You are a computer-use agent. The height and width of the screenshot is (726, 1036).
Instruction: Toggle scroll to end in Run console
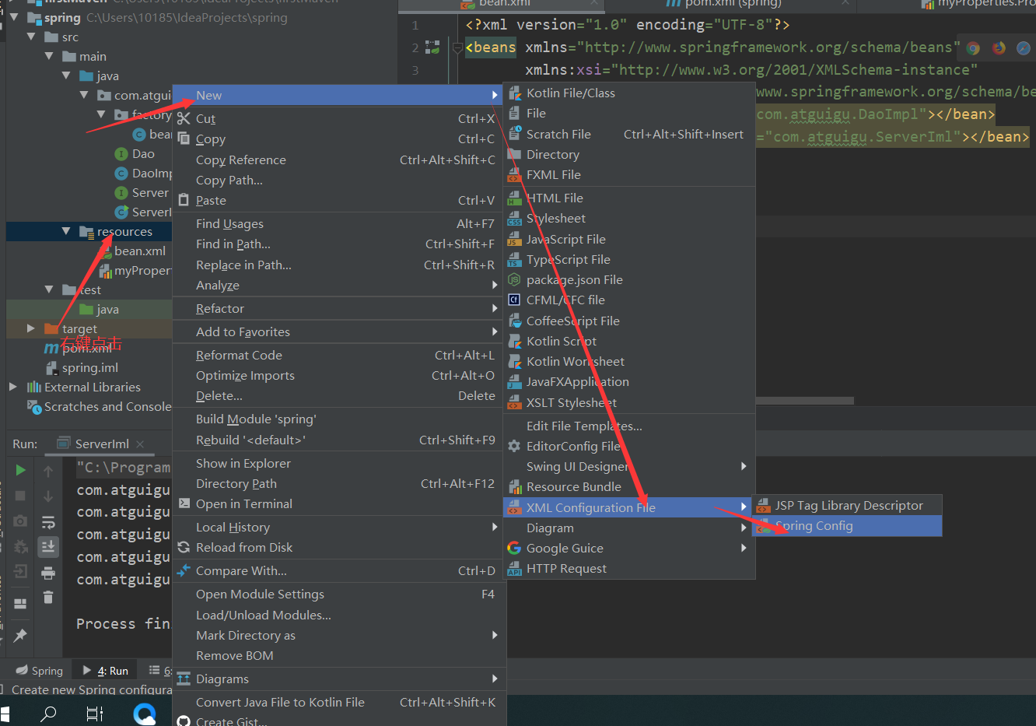click(48, 547)
